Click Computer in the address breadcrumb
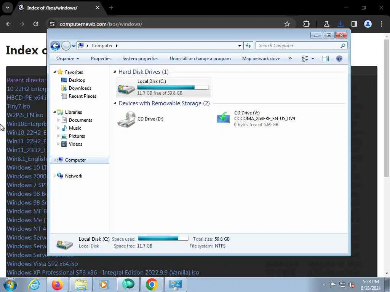The height and width of the screenshot is (292, 390). (x=102, y=46)
